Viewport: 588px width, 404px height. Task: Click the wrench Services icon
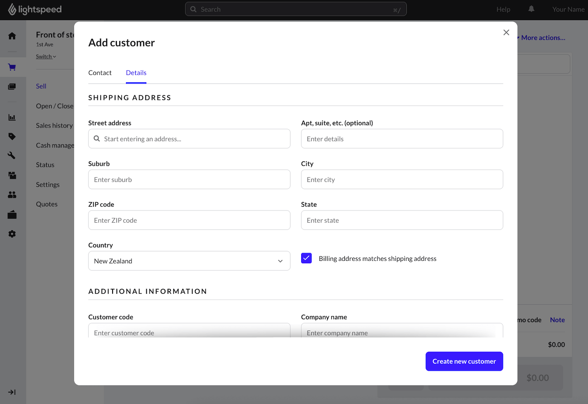click(x=12, y=156)
